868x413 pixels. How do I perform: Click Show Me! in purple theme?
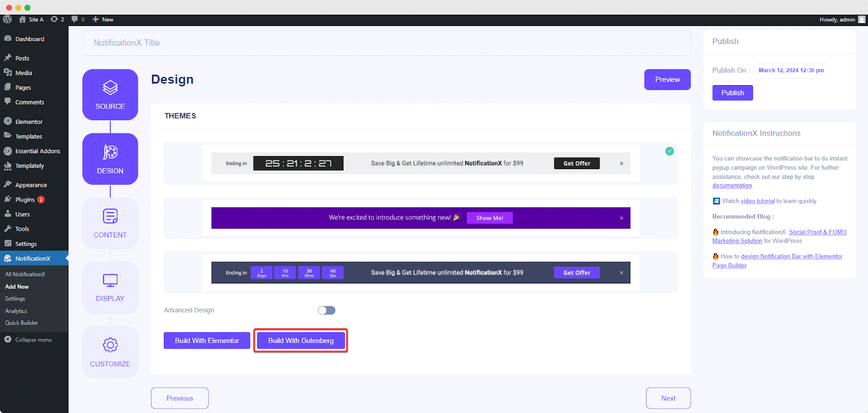(490, 218)
